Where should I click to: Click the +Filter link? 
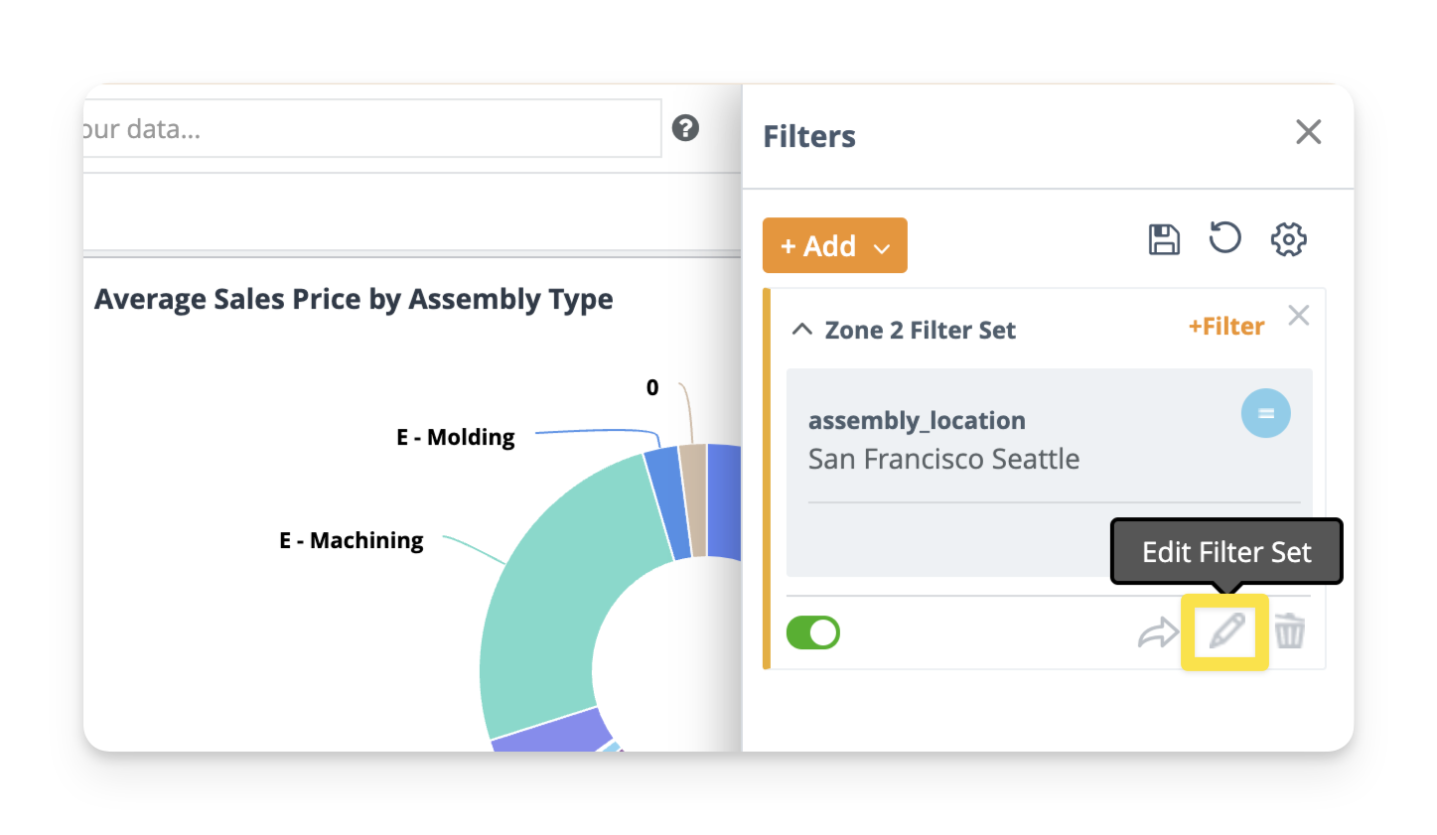tap(1225, 327)
